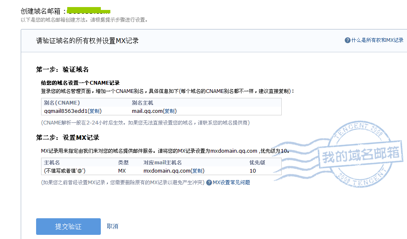Submit verification with the 提交验证 button

[x=68, y=227]
